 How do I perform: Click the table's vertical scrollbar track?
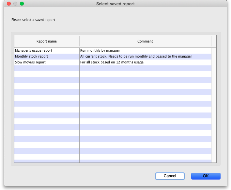[214, 105]
